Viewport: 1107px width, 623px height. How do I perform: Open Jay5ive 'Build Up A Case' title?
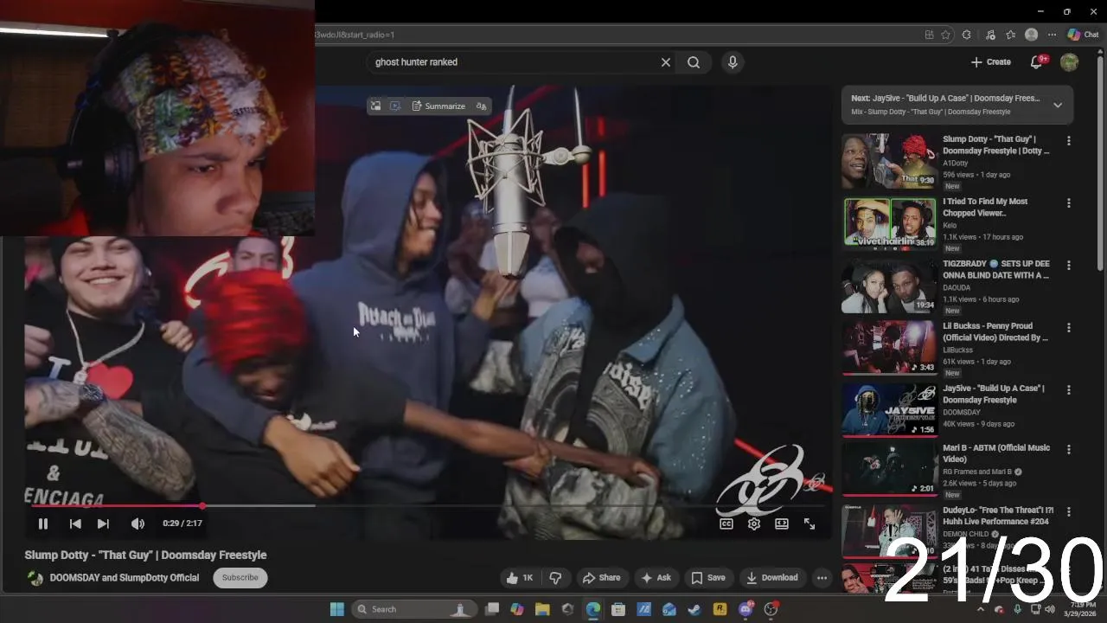[x=994, y=395]
